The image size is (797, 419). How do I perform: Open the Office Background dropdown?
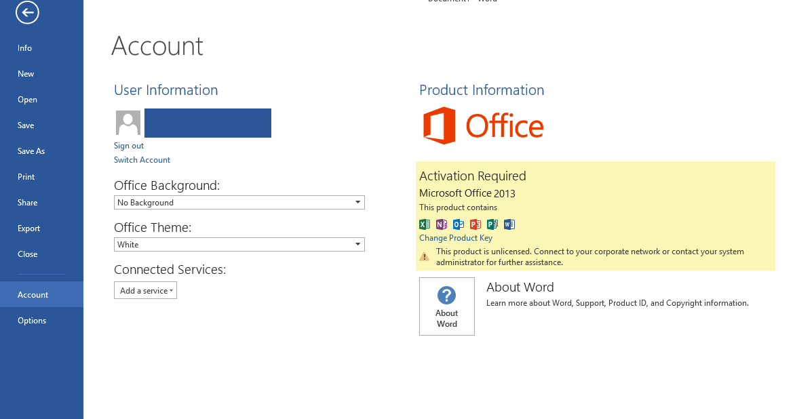(239, 202)
